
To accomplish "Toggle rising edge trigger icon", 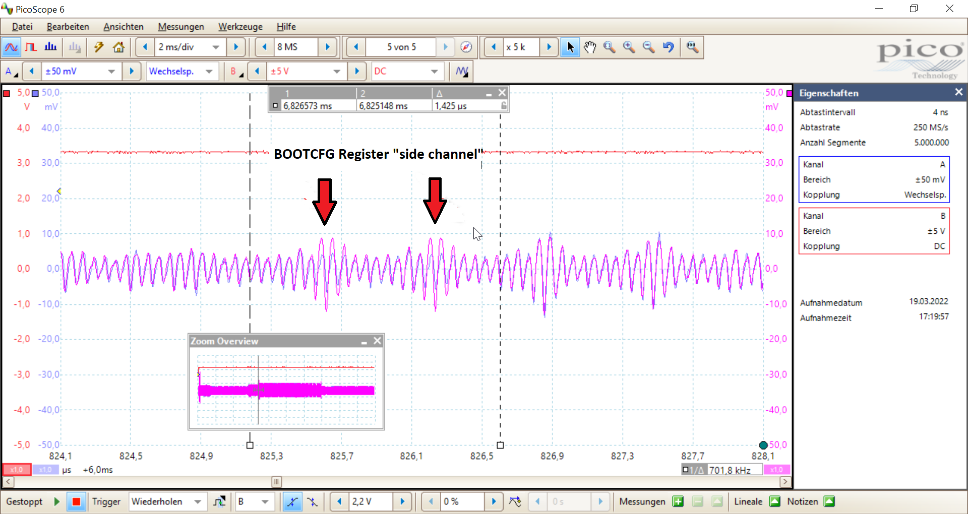I will coord(292,501).
